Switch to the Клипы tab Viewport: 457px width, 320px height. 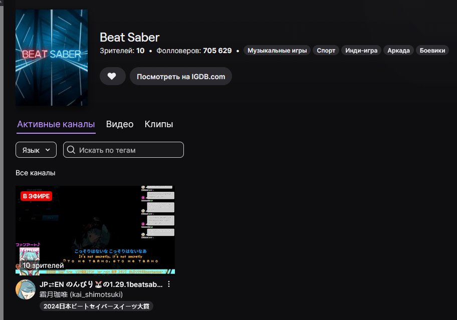(159, 124)
